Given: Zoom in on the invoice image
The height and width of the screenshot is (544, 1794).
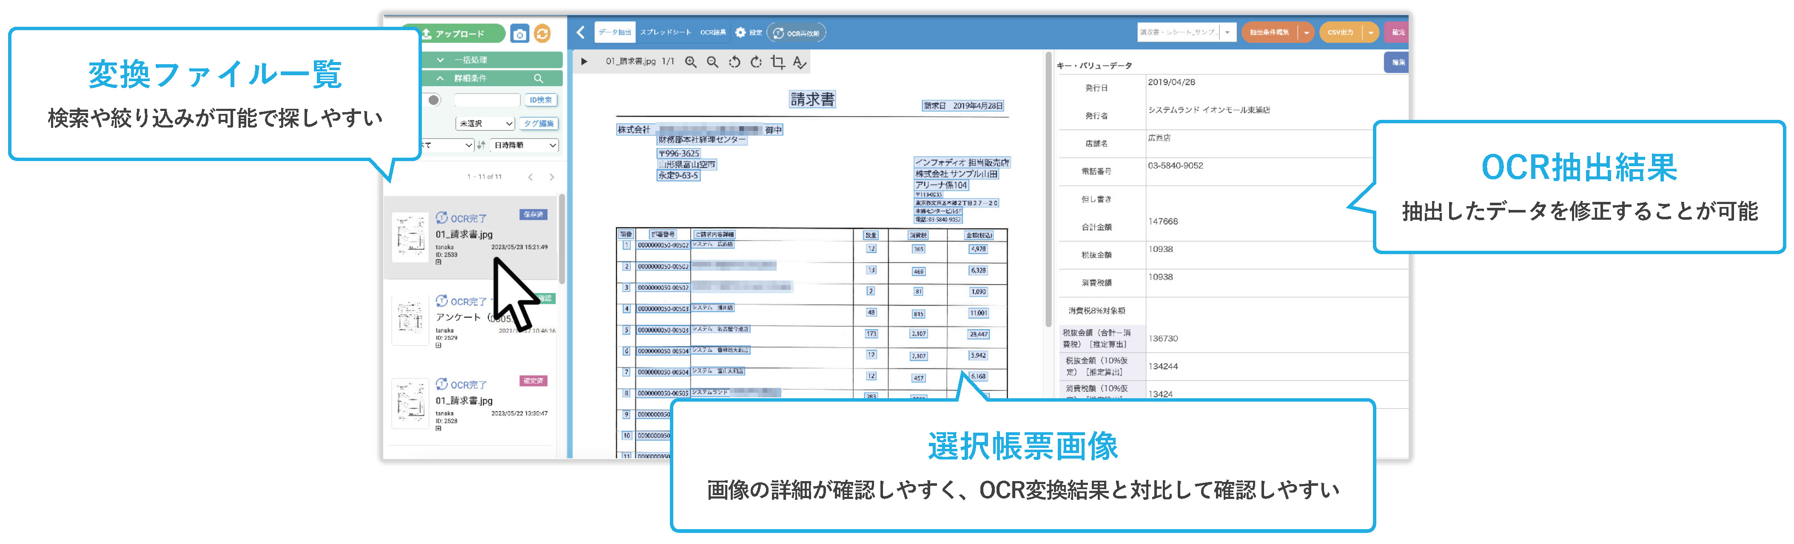Looking at the screenshot, I should pos(690,62).
